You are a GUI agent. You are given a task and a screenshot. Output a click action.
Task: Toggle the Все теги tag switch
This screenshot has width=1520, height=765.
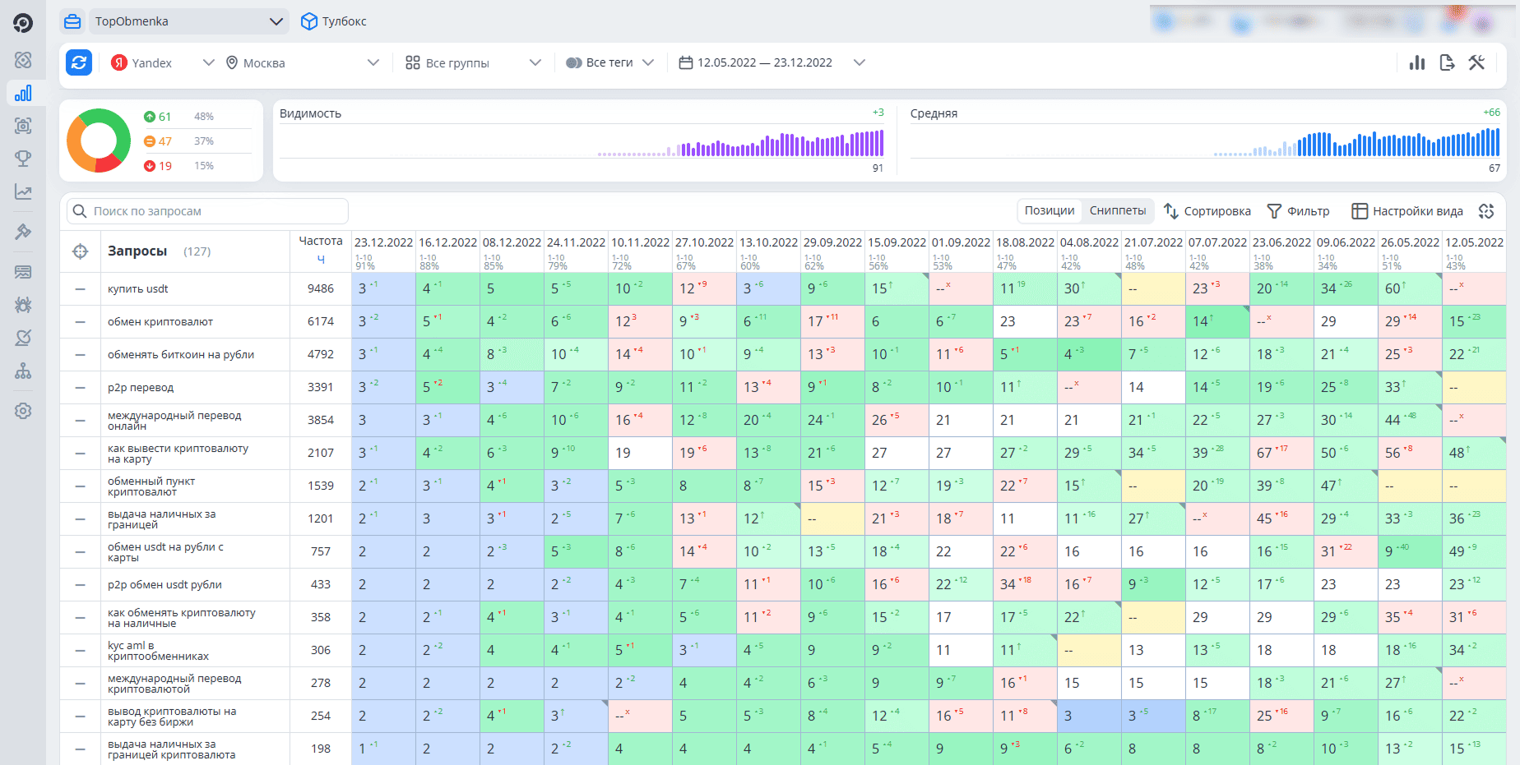point(574,62)
